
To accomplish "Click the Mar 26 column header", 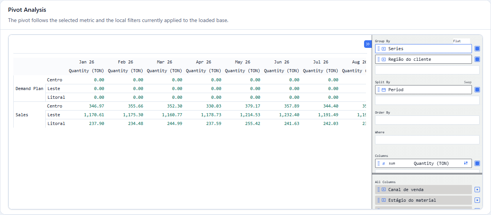I will (x=164, y=62).
